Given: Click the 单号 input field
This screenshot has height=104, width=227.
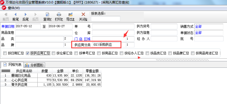Looking at the screenshot, I should click(113, 26).
